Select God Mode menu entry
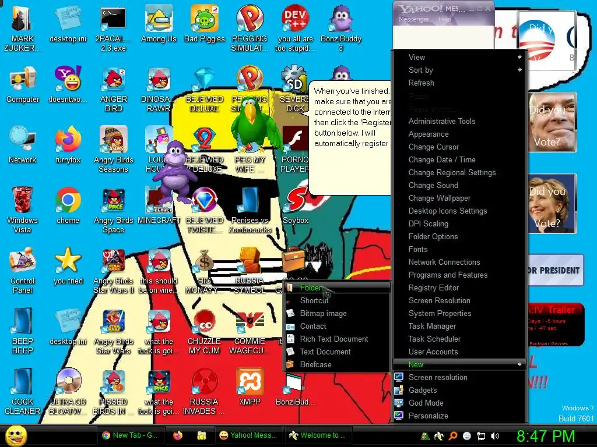597x447 pixels. click(459, 403)
